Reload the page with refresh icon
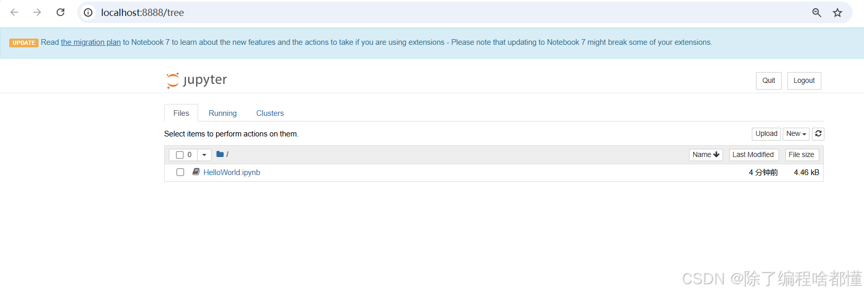The height and width of the screenshot is (294, 864). (x=60, y=12)
